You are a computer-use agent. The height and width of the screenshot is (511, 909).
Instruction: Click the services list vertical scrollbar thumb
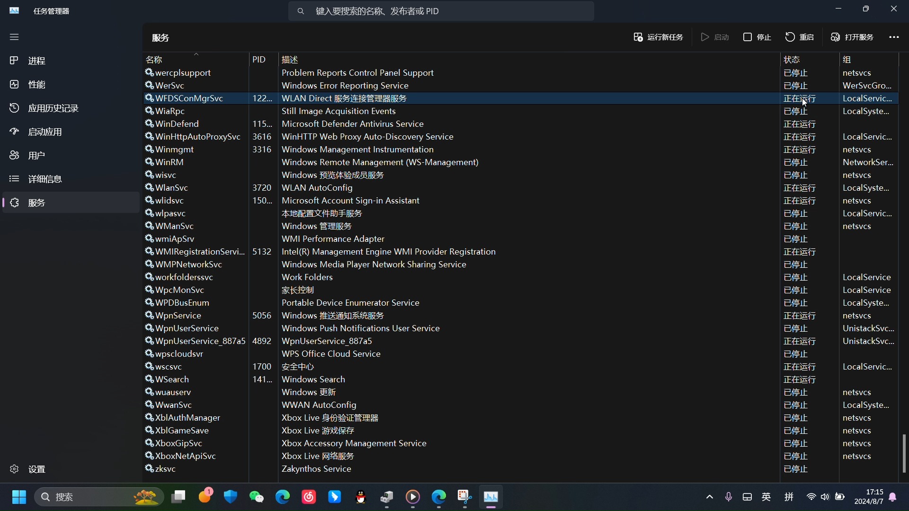pos(904,453)
